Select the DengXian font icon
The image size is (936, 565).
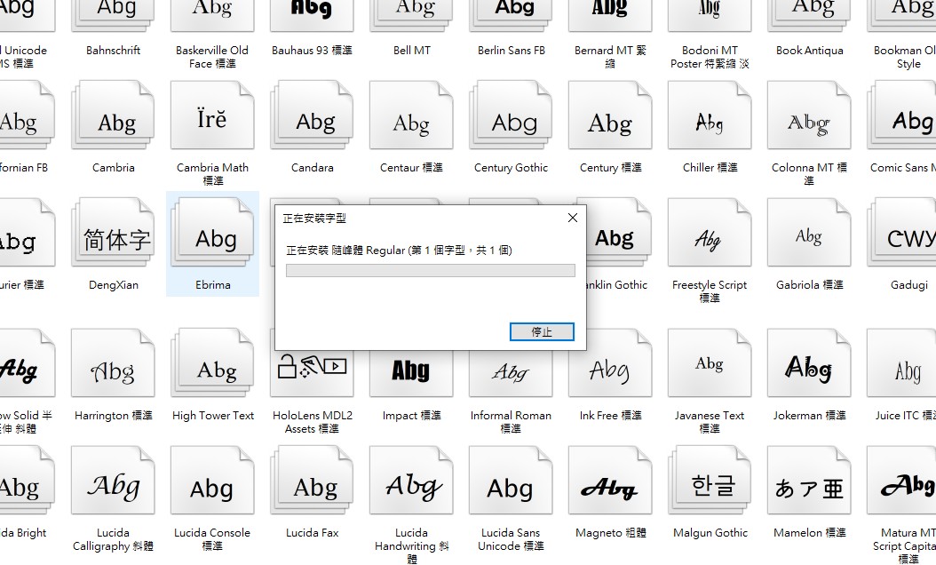(113, 233)
